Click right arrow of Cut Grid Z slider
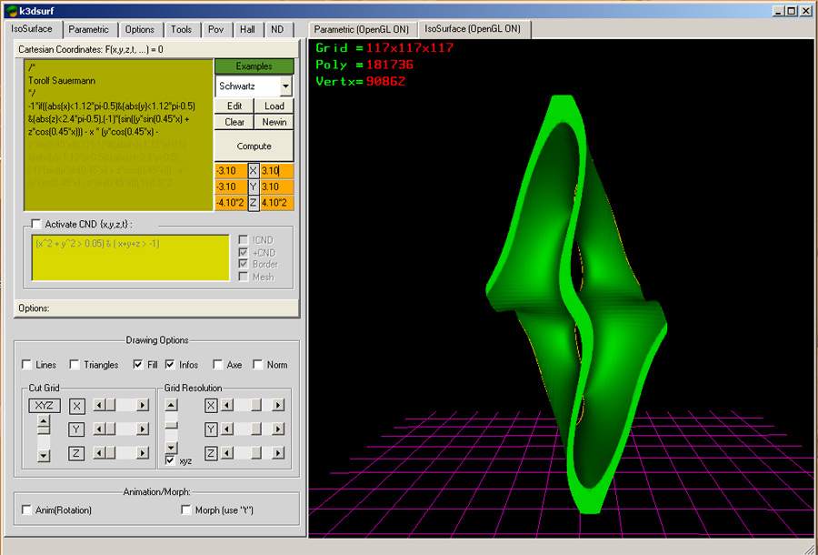 click(x=143, y=453)
